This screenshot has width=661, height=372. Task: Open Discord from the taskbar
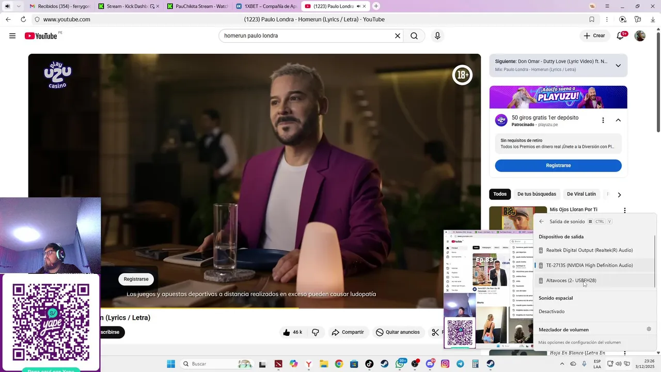[430, 364]
